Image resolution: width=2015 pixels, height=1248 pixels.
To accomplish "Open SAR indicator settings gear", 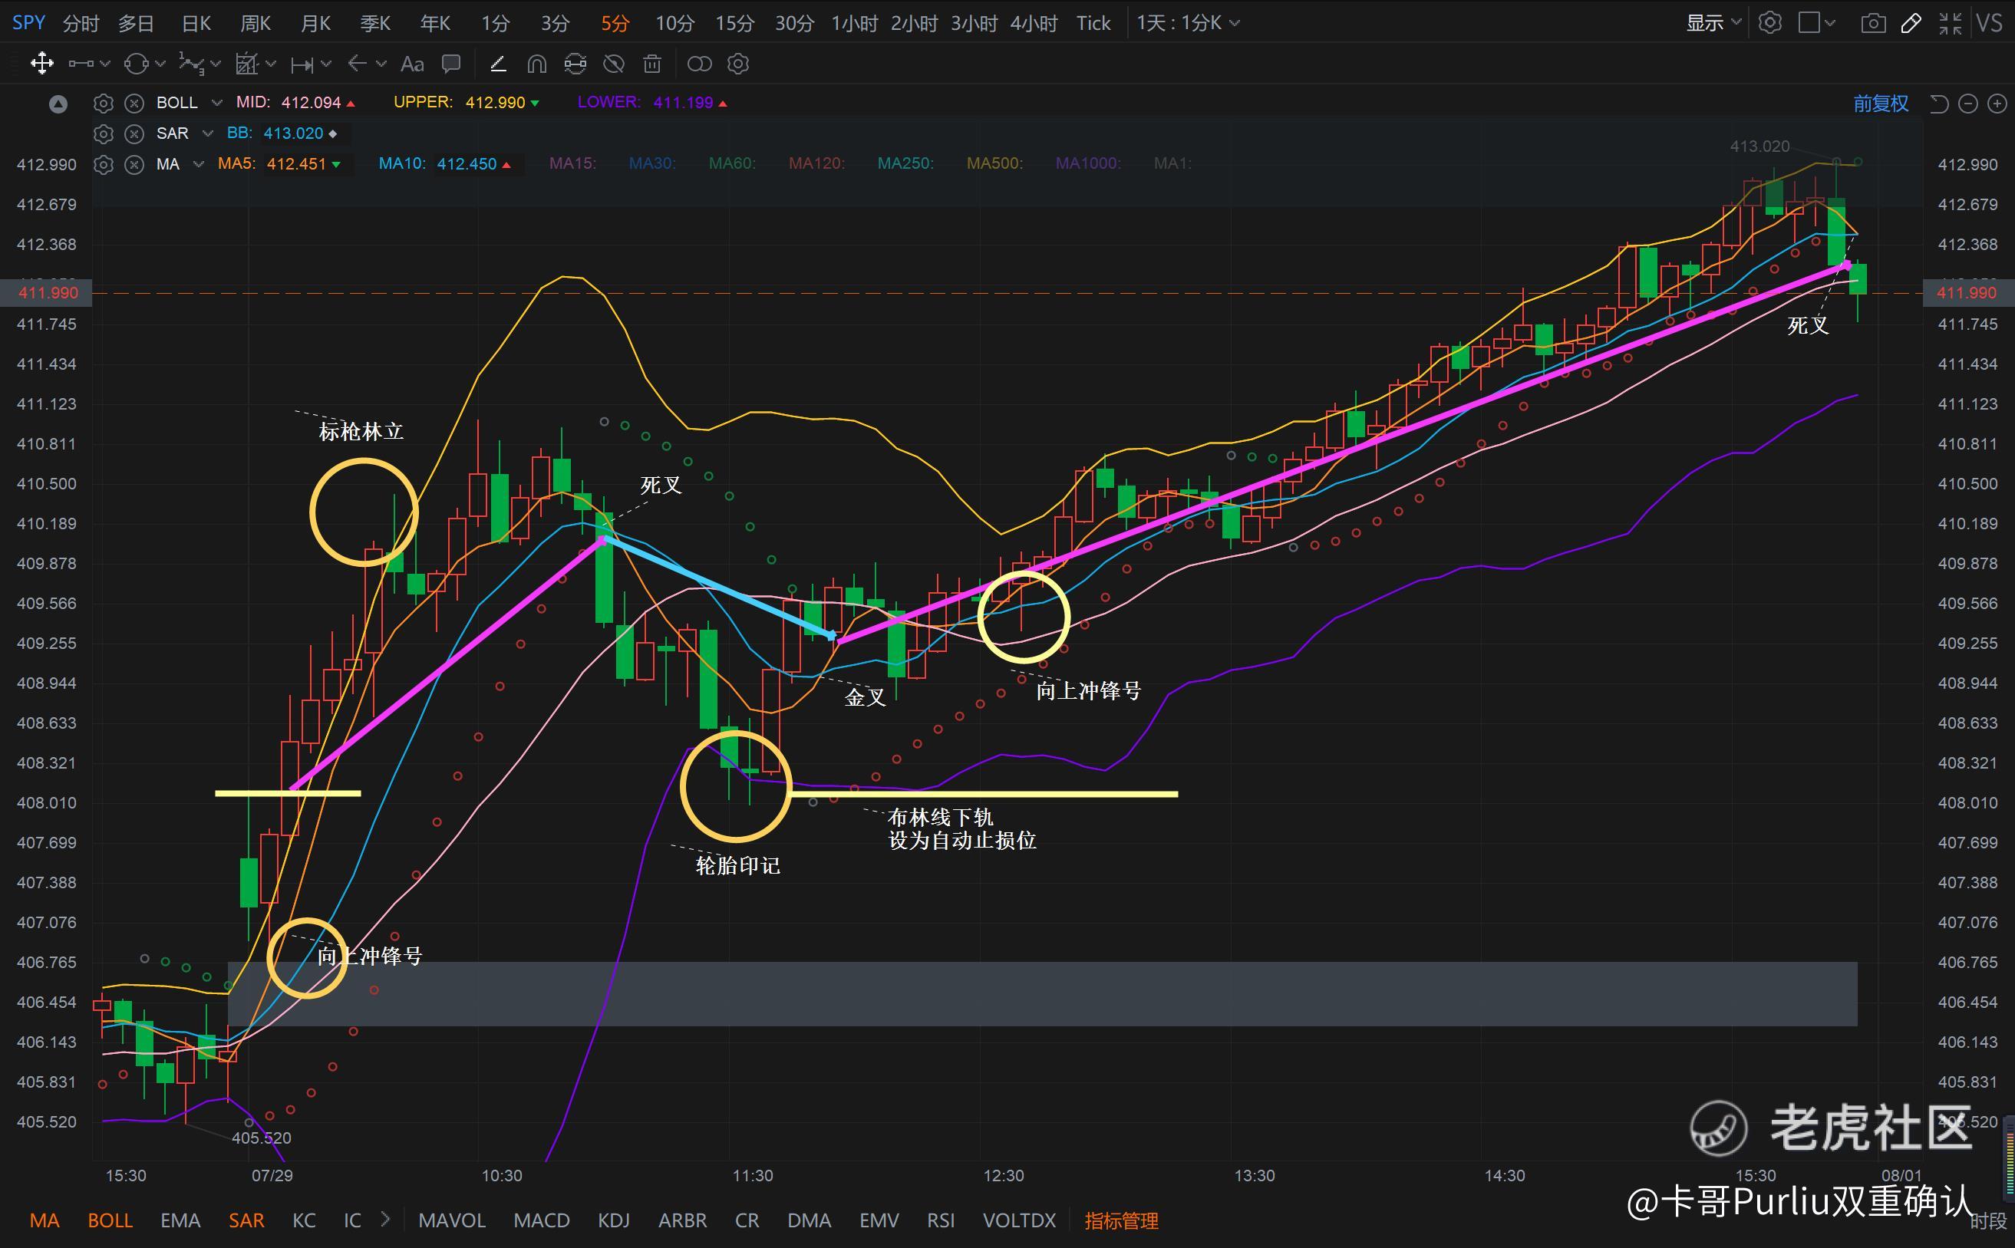I will point(103,133).
